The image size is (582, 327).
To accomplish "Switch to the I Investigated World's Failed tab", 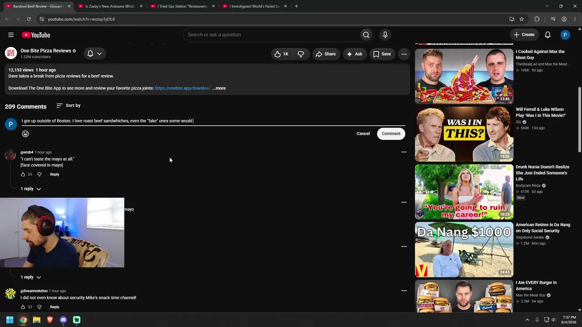I will [x=255, y=6].
